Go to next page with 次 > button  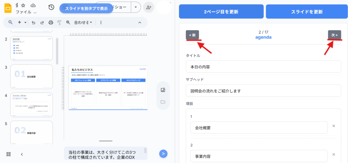tap(334, 35)
